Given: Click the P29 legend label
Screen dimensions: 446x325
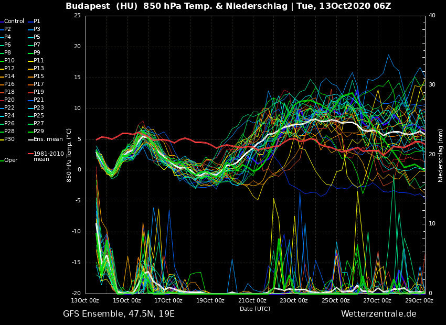Looking at the screenshot, I should [39, 132].
